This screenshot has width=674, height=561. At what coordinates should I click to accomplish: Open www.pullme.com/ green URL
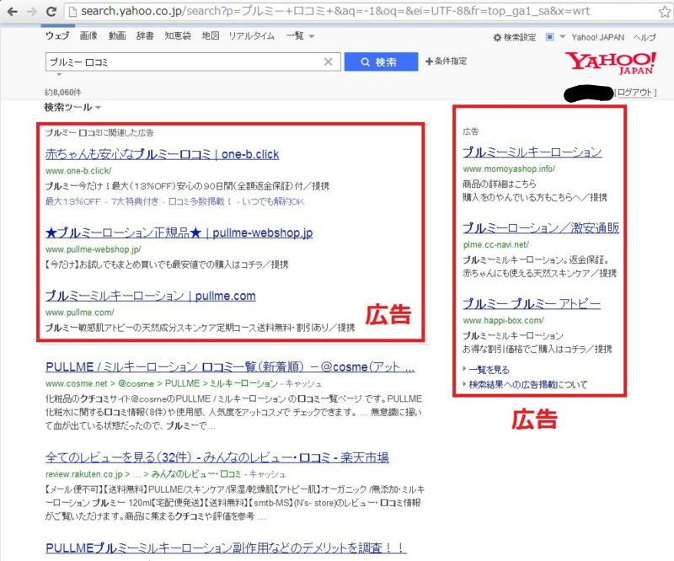[79, 313]
